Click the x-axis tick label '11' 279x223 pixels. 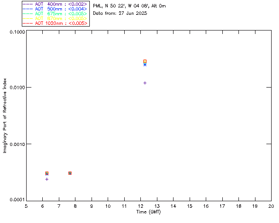(x=124, y=206)
